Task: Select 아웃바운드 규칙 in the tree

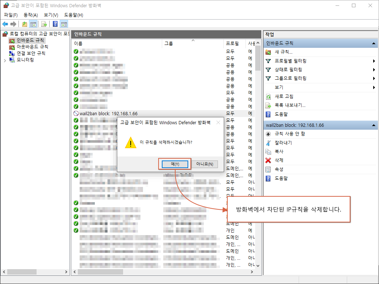Action: 32,47
